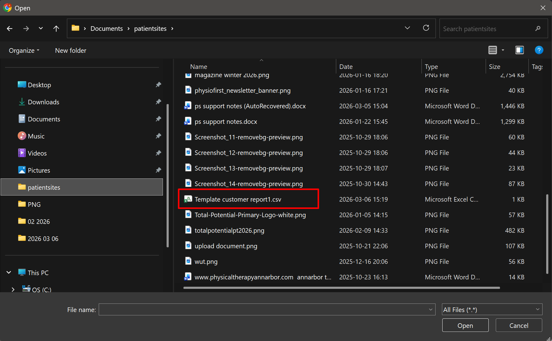Unpin Documents using its pin icon
The width and height of the screenshot is (552, 341).
(x=158, y=119)
